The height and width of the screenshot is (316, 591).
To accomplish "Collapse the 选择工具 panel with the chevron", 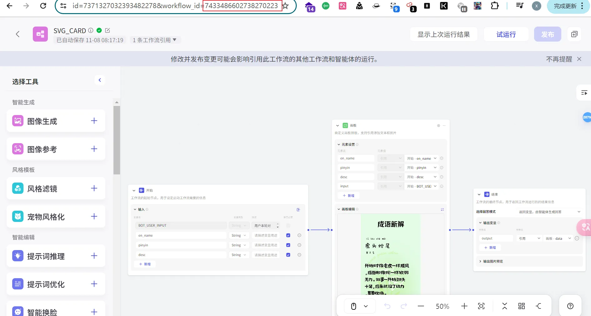I will pyautogui.click(x=100, y=80).
